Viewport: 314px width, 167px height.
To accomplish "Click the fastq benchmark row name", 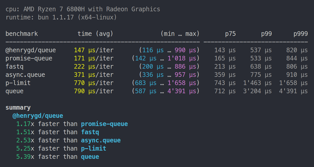I will click(x=15, y=67).
